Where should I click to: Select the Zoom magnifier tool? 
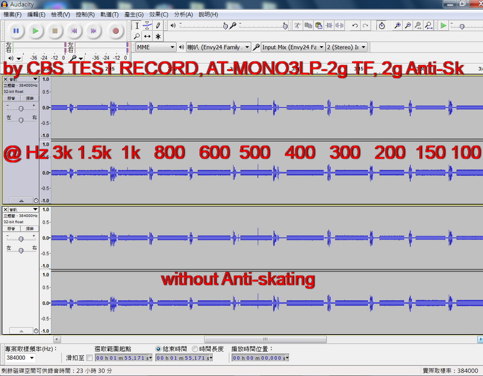point(137,37)
